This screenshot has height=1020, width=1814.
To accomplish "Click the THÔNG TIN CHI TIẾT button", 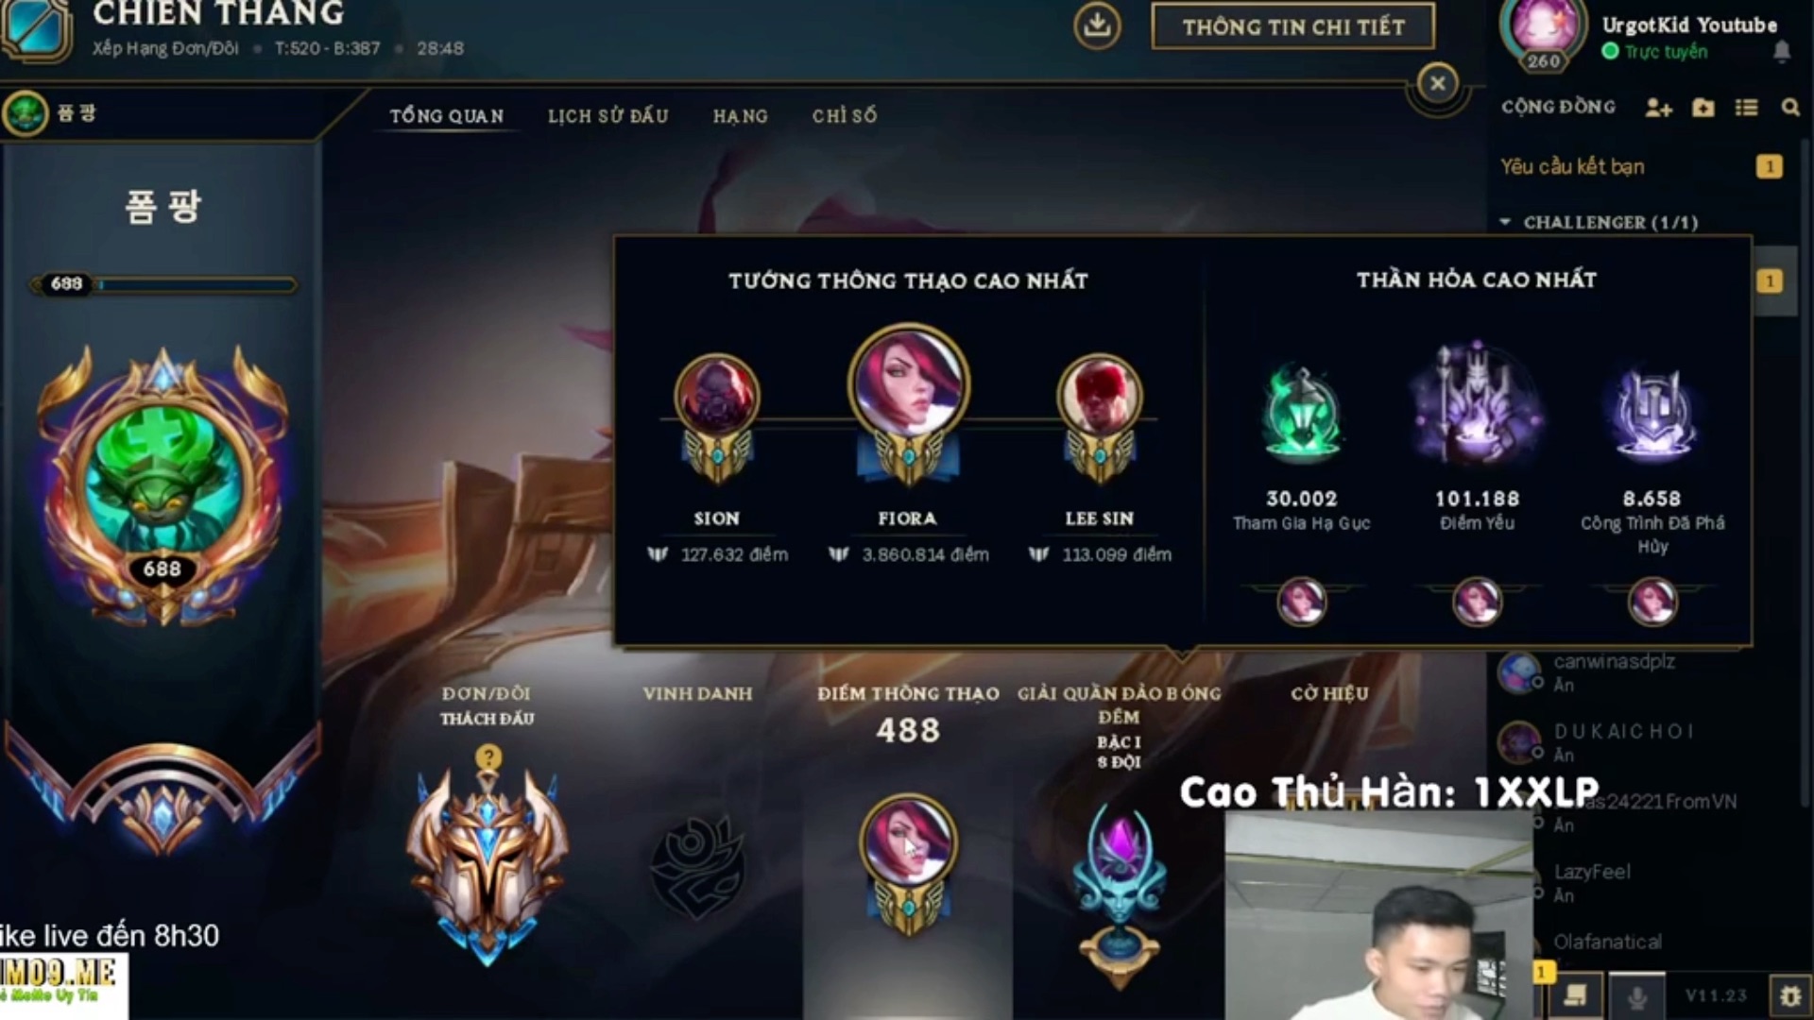I will (1292, 26).
